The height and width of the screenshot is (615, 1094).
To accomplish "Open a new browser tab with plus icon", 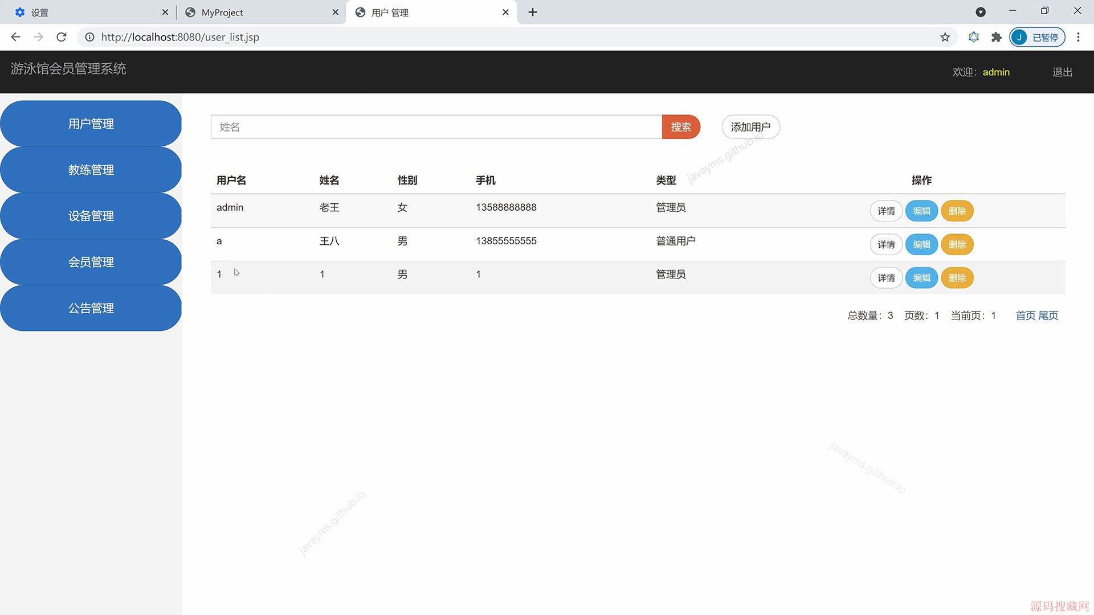I will pos(533,12).
